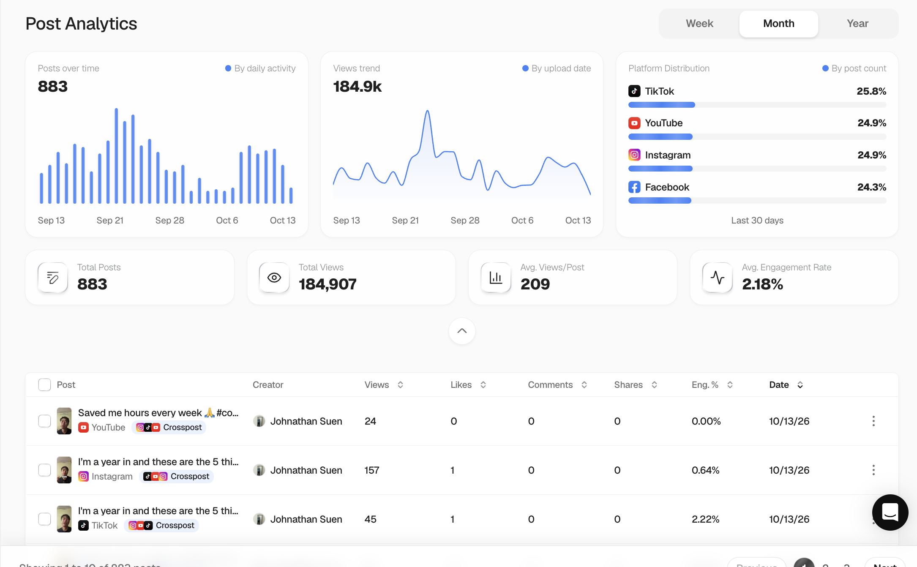Sort the table by Views
Viewport: 917px width, 567px height.
click(x=384, y=384)
